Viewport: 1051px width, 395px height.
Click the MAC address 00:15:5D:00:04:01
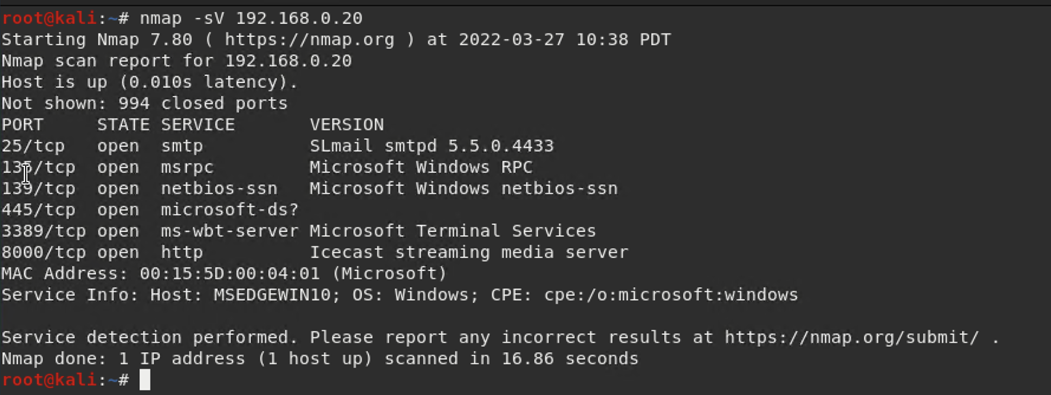[229, 274]
